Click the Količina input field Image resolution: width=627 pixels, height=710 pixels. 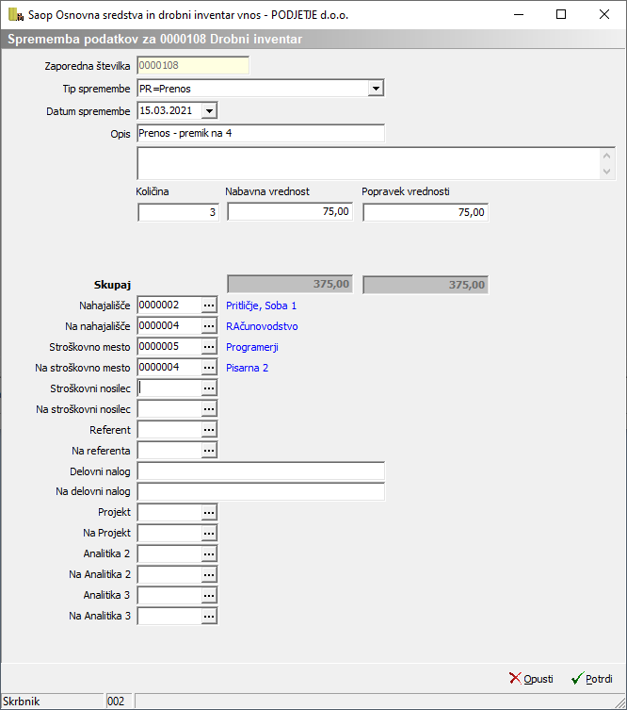pyautogui.click(x=178, y=212)
